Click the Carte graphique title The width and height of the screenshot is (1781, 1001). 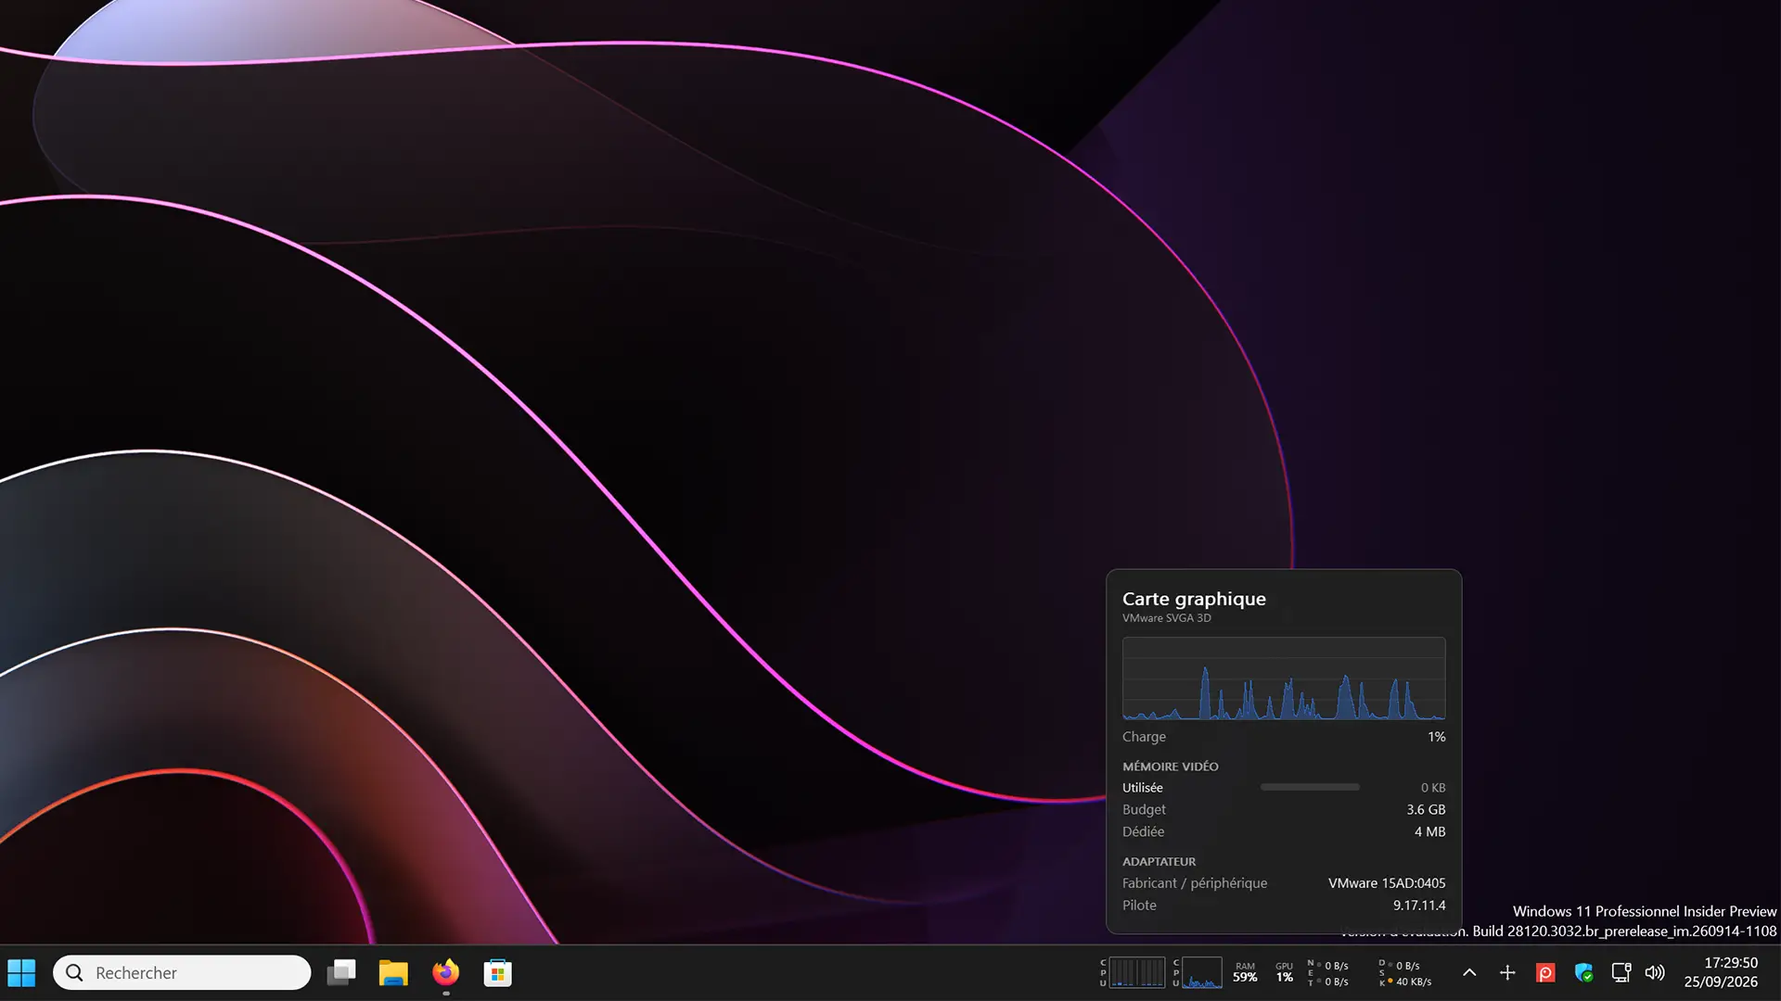[1194, 599]
